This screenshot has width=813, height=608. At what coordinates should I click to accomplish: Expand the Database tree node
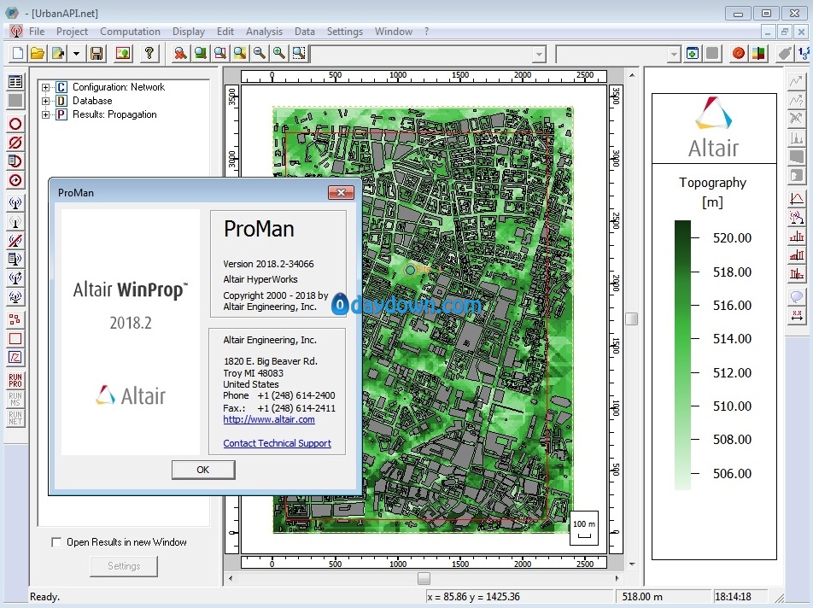click(x=45, y=101)
